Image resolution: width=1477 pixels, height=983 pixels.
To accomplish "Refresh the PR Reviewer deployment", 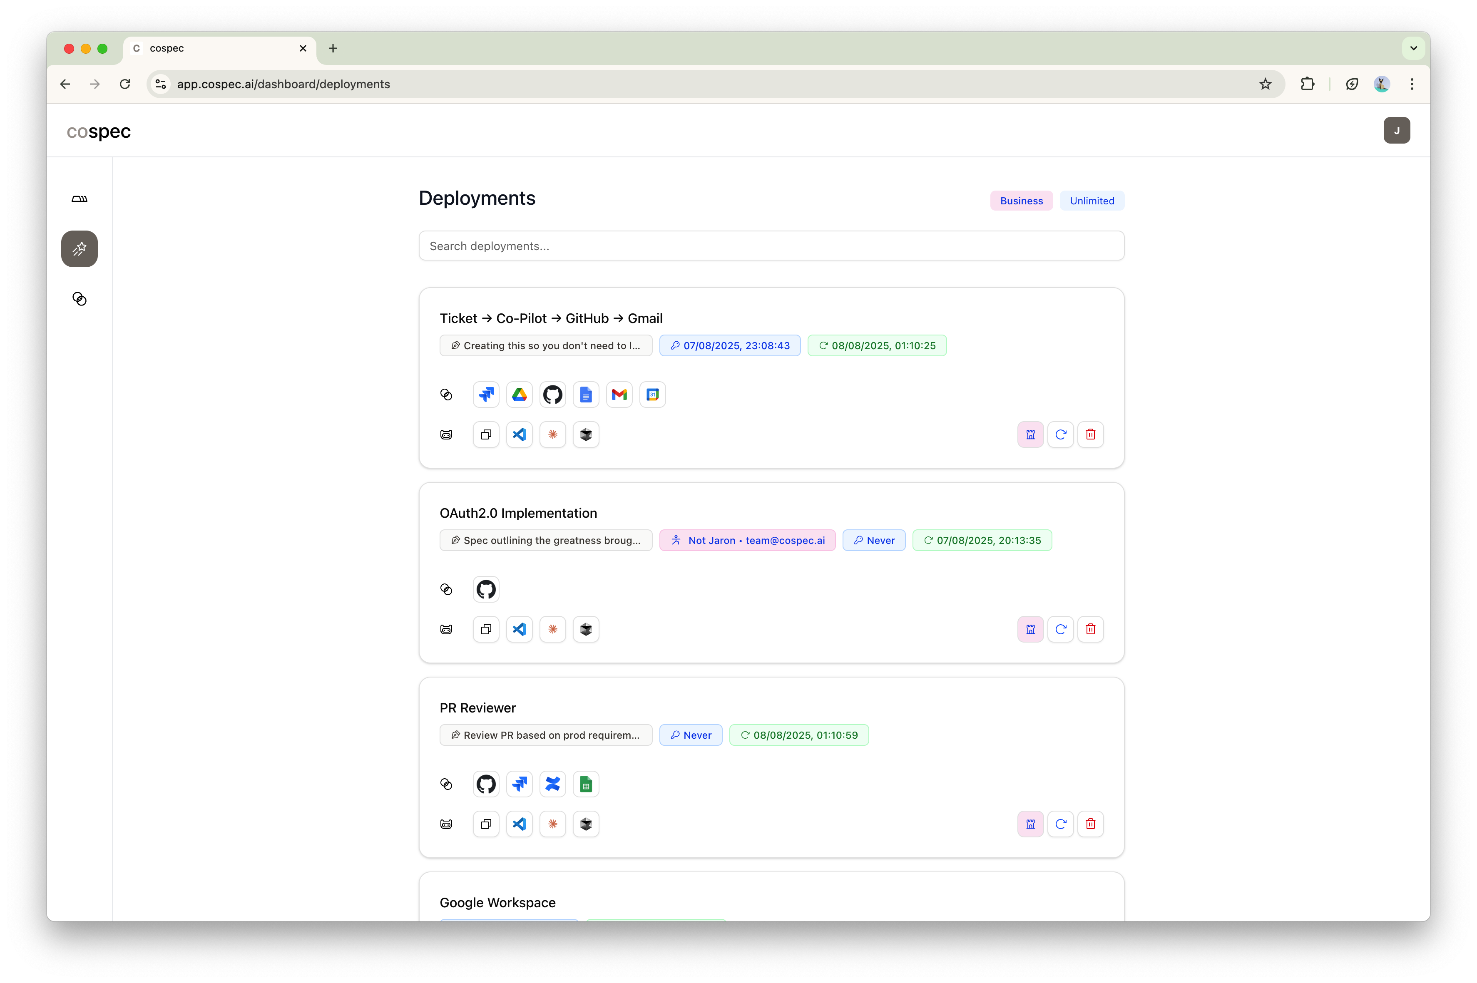I will [1060, 824].
